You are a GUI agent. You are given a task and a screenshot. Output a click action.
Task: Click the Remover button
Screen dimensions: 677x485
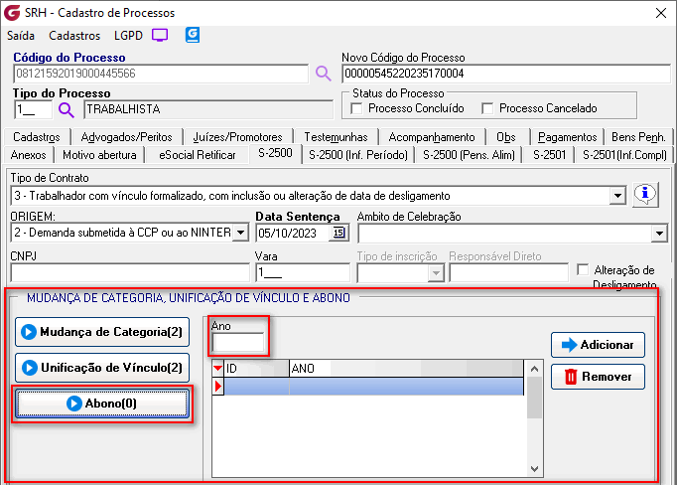[598, 376]
